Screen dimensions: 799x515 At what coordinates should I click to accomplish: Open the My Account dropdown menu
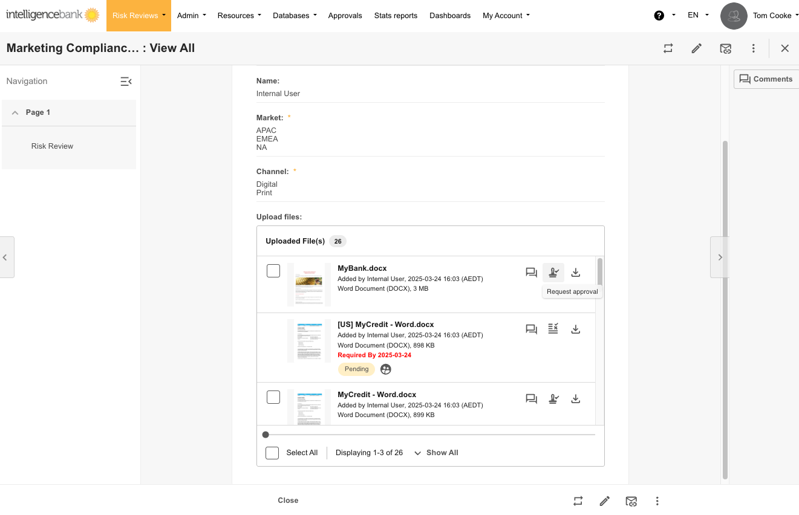point(506,16)
